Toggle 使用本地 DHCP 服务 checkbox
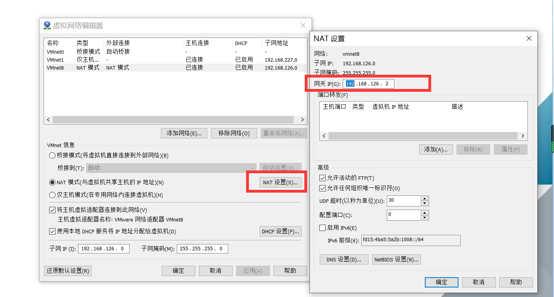This screenshot has height=297, width=554. point(52,231)
